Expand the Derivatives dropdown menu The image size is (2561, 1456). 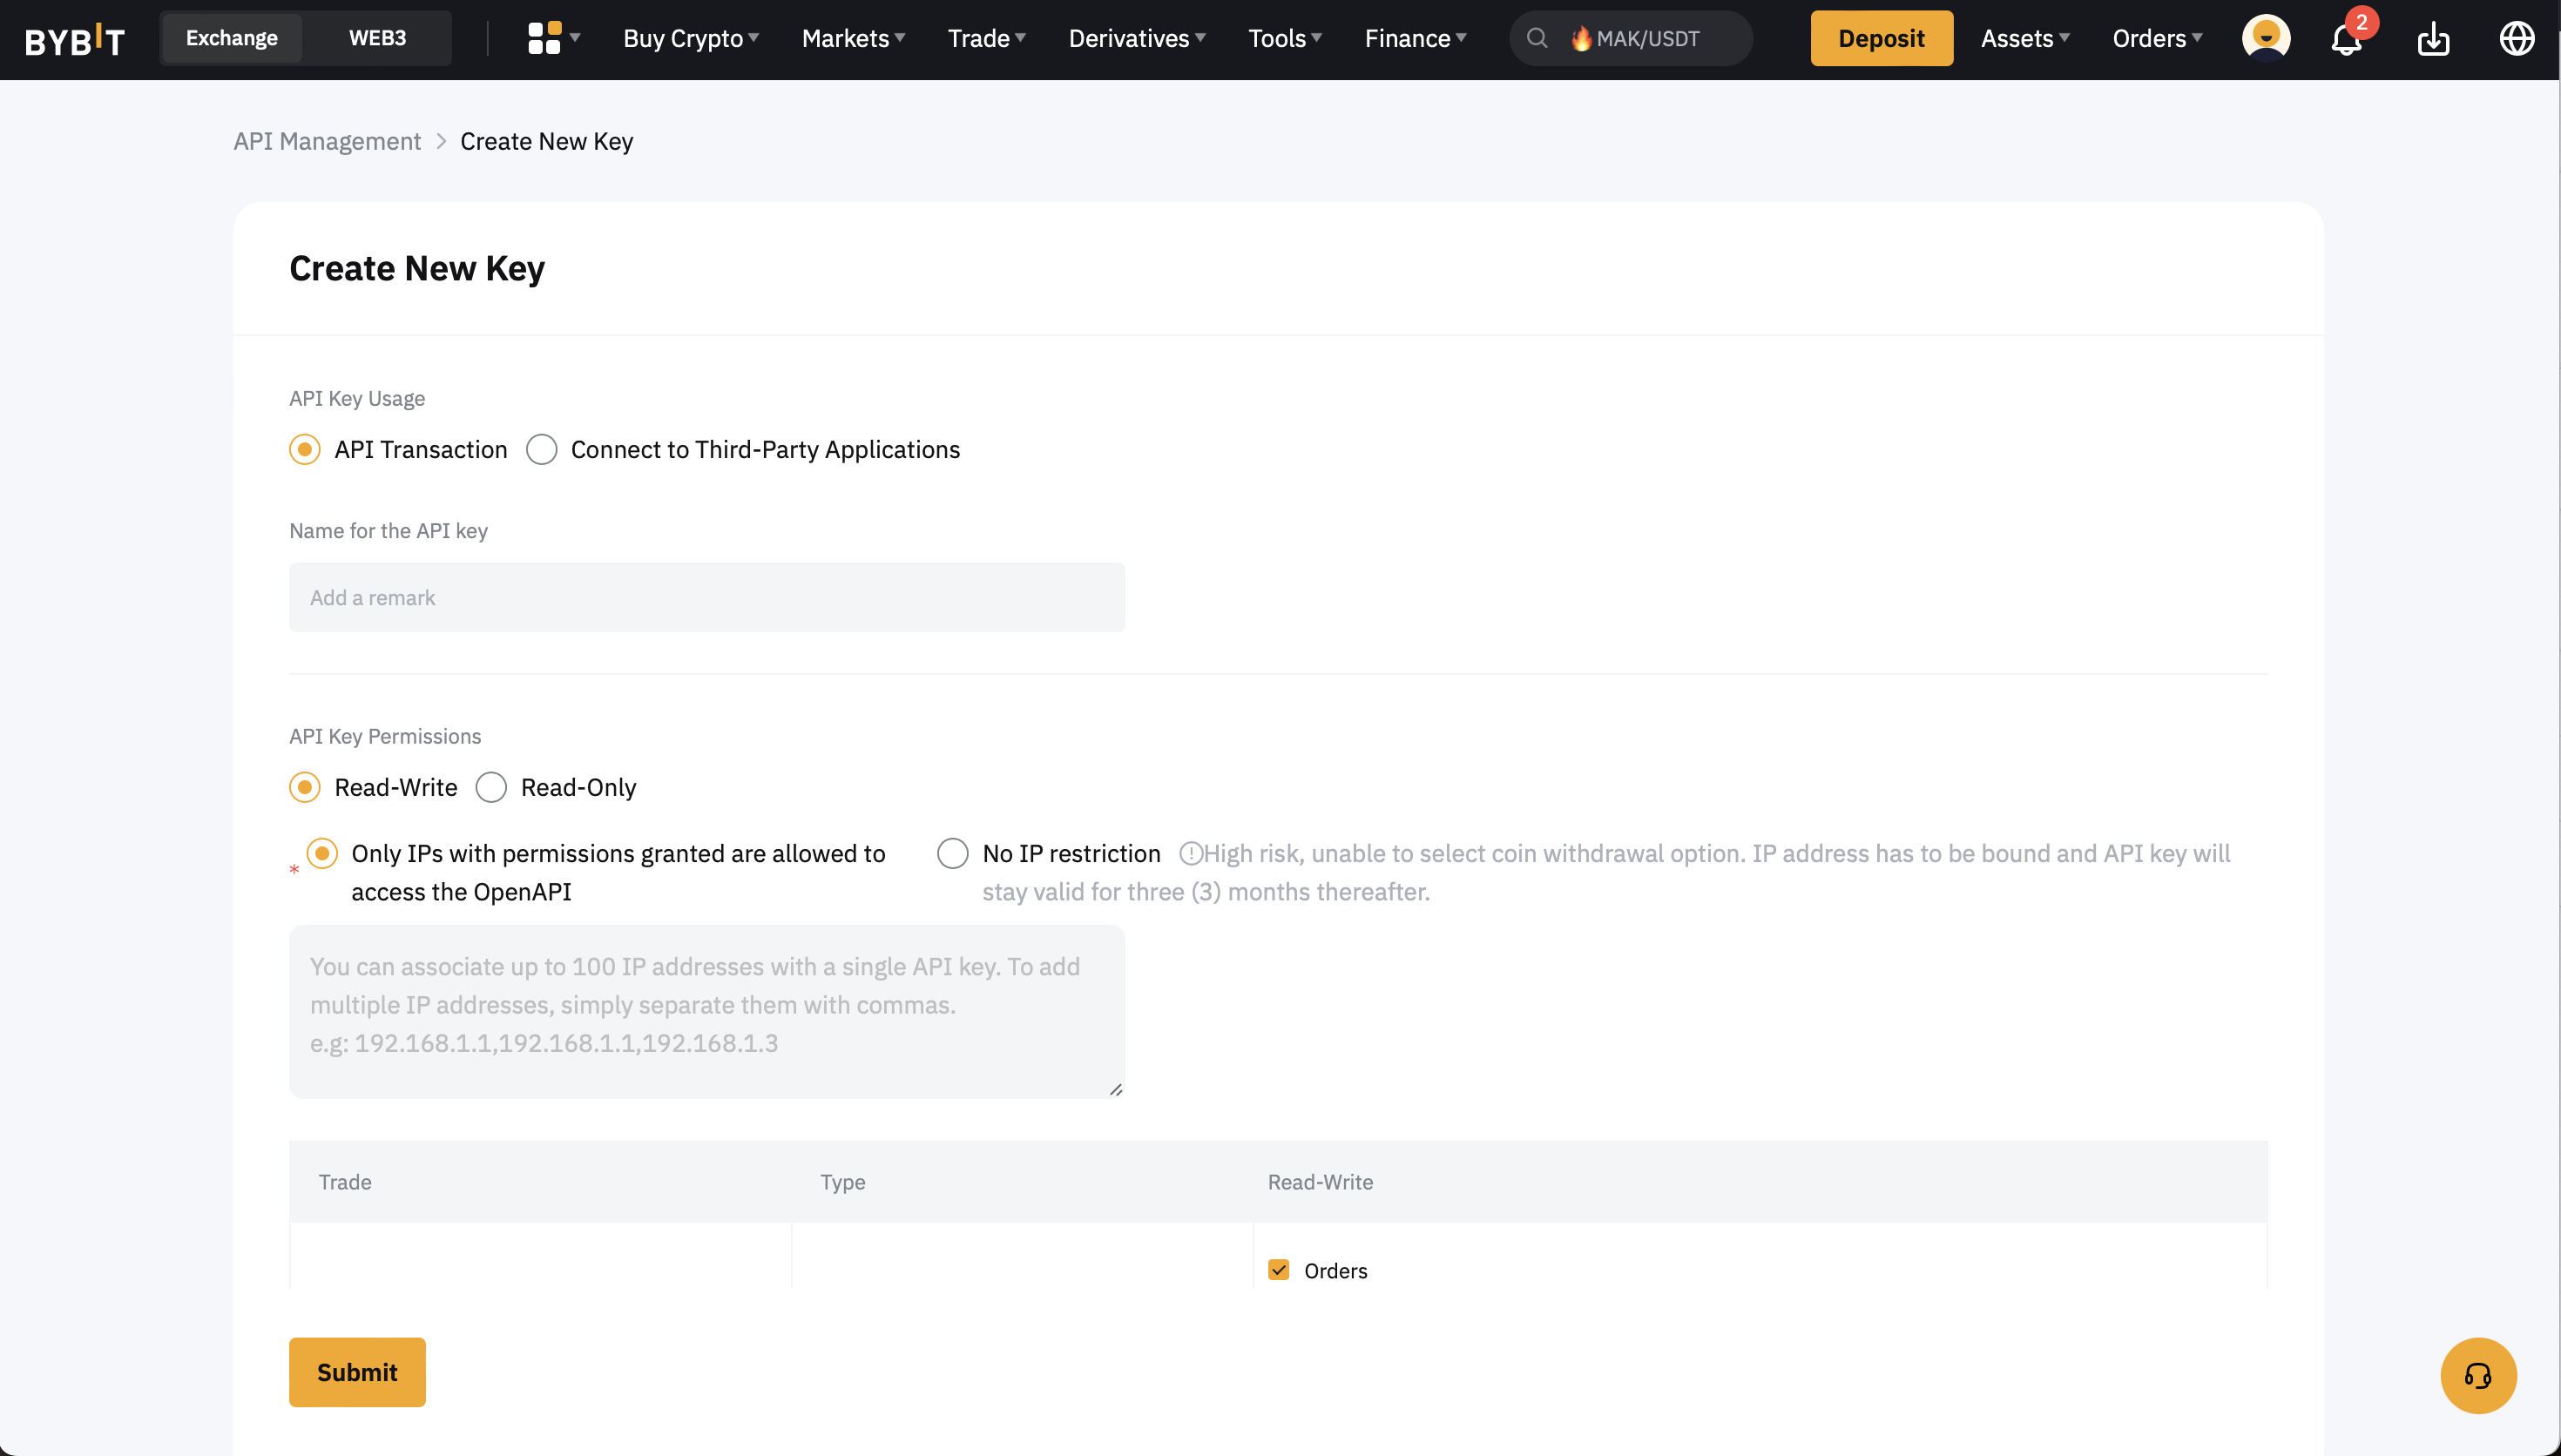click(x=1136, y=39)
